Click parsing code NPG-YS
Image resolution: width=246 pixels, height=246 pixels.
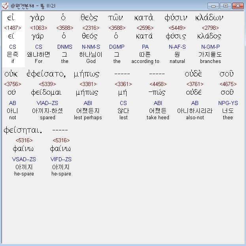click(228, 103)
